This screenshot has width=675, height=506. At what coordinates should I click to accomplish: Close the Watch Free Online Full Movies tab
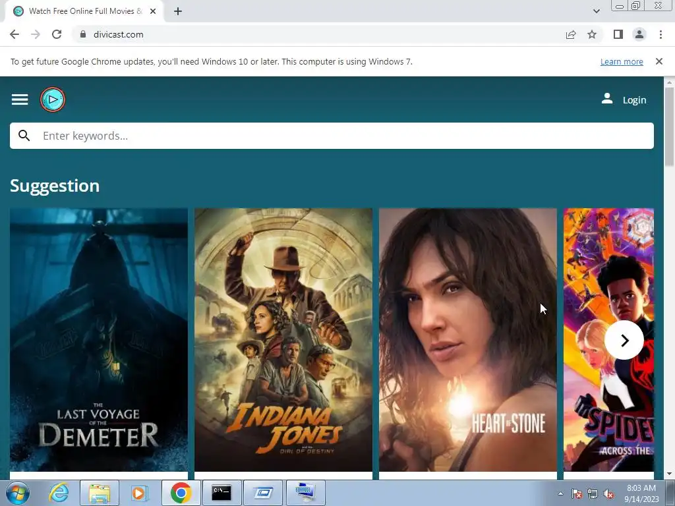tap(153, 11)
